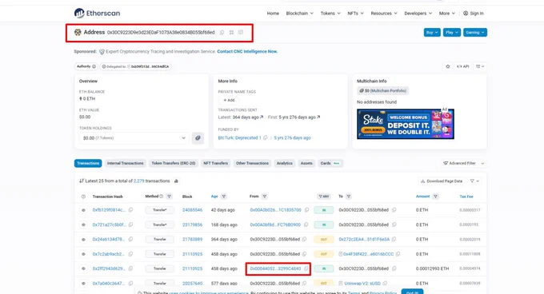Copy From address 0x00044052...3299C4840
The width and height of the screenshot is (544, 294).
point(306,268)
